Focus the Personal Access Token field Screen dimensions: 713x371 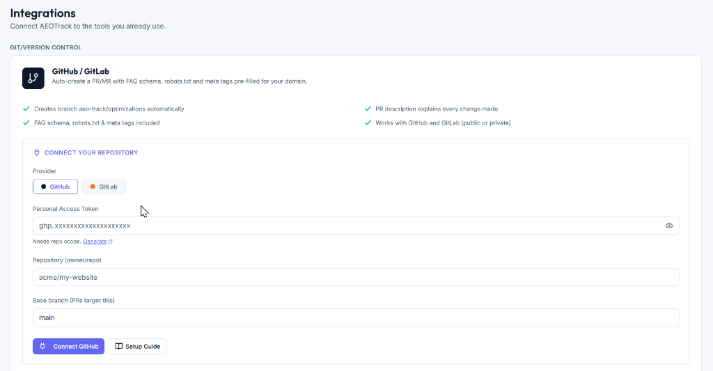pos(356,226)
